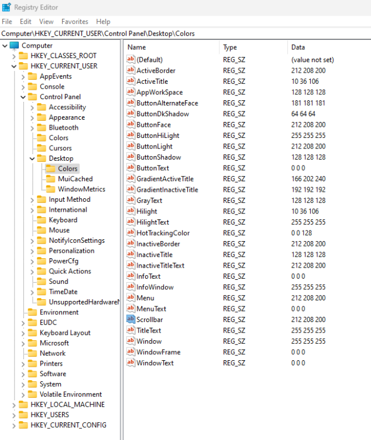Expand the HKEY_CLASSES_ROOT key
371x440 pixels.
click(x=14, y=56)
